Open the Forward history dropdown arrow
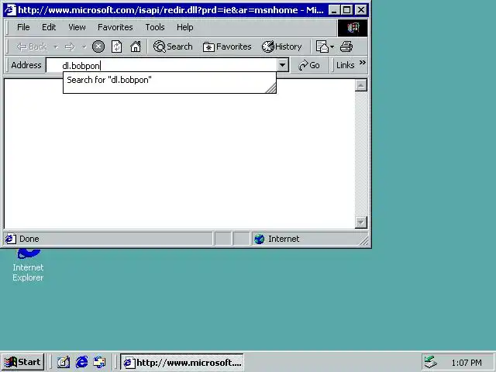 pos(84,46)
